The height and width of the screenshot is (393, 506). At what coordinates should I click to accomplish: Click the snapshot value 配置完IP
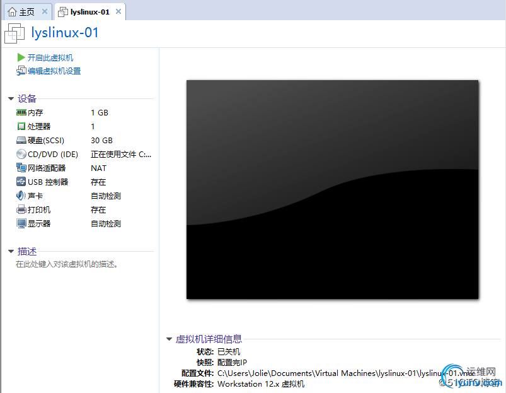[x=233, y=362]
